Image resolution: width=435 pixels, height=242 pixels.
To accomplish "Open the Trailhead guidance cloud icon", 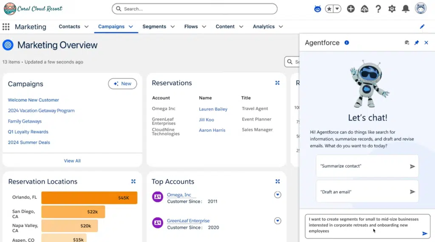I will (364, 9).
